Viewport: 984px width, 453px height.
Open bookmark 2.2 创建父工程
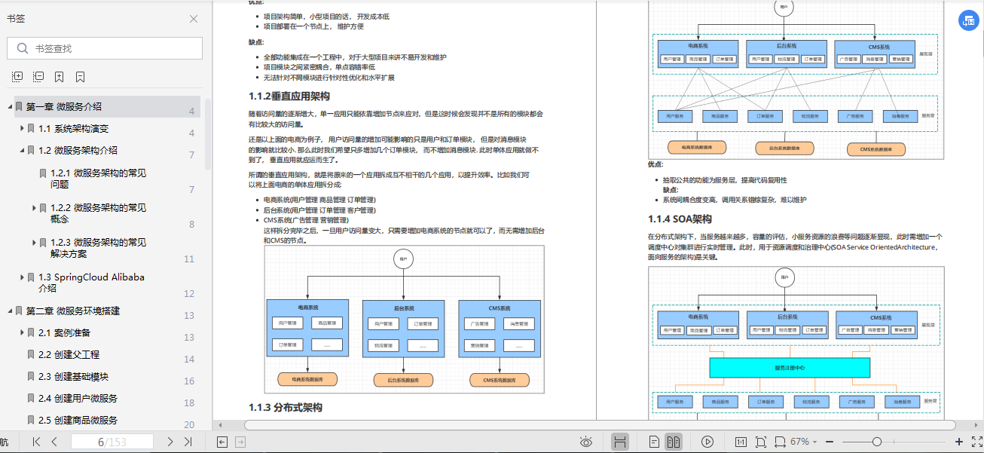tap(69, 354)
